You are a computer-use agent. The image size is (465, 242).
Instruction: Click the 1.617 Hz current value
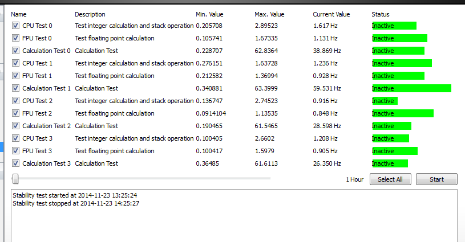[325, 26]
